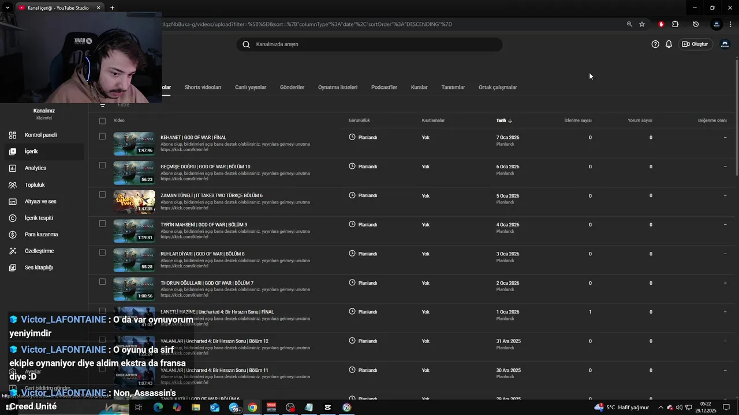Toggle the select-all videos checkbox
Image resolution: width=739 pixels, height=415 pixels.
tap(102, 121)
